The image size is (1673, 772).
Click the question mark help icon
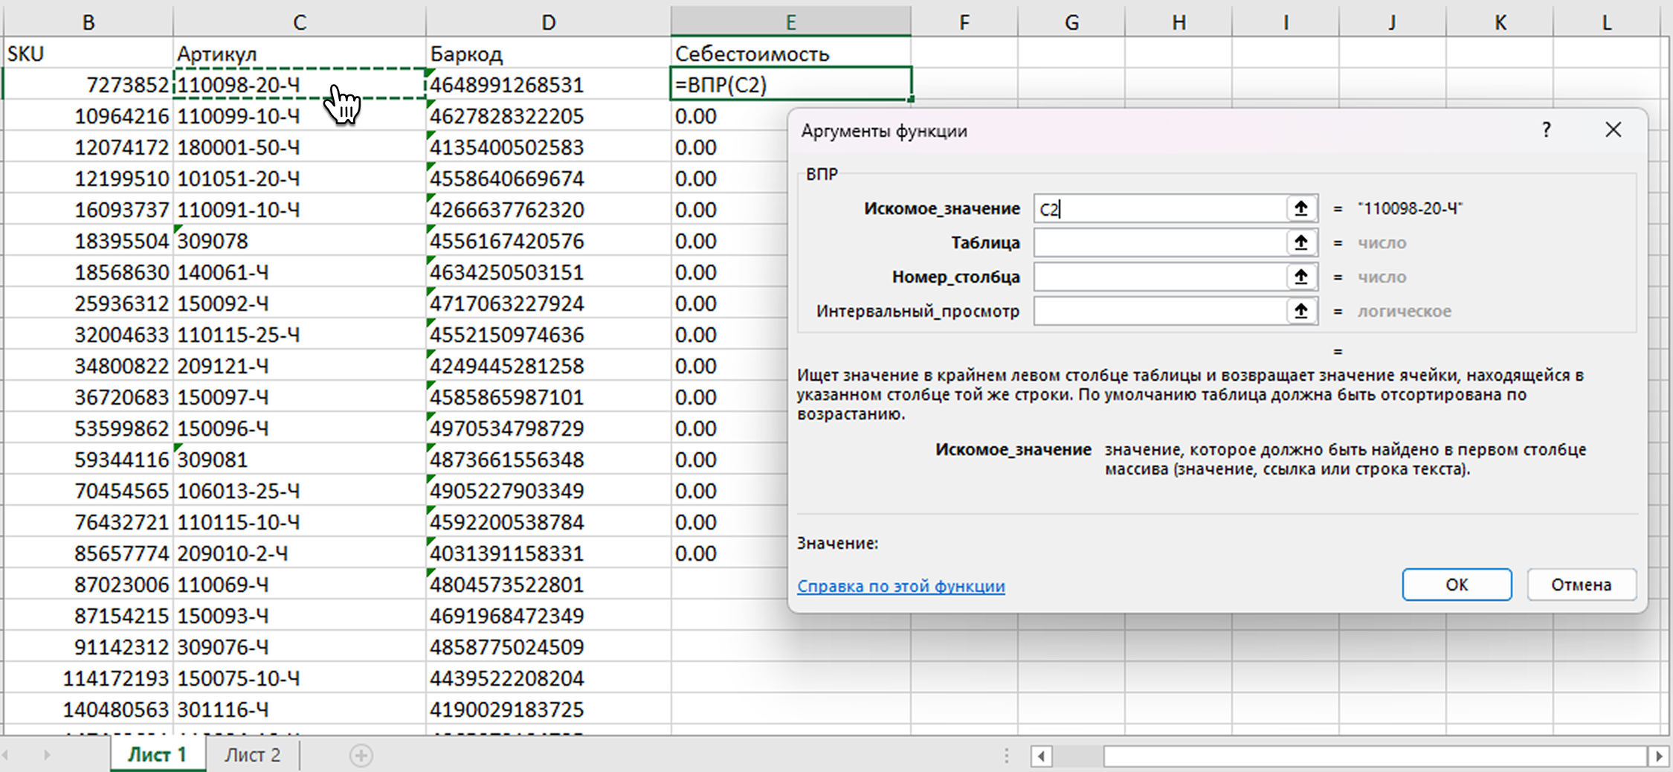click(1546, 130)
